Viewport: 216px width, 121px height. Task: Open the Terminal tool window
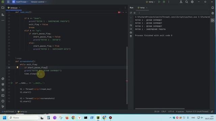coord(3,95)
